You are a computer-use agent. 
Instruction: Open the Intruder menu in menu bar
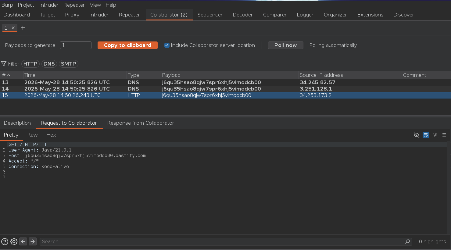point(49,5)
